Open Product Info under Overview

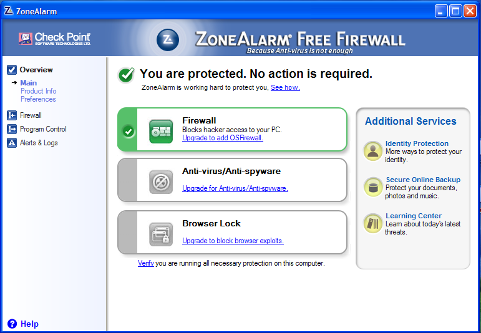38,91
